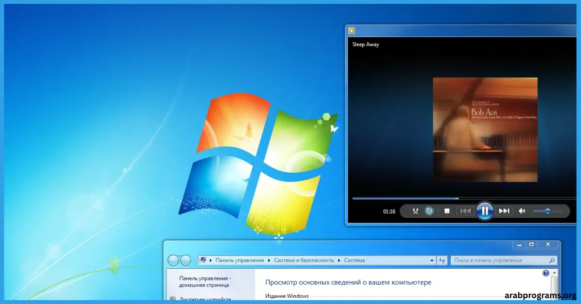Expand arrow after Система и безопасность breadcrumb
581x304 pixels.
coord(339,260)
